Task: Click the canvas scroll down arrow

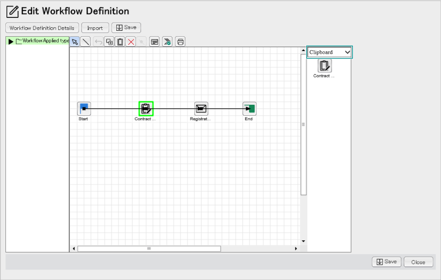Action: (x=303, y=241)
